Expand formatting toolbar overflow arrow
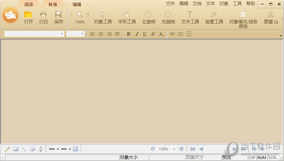This screenshot has height=161, width=284. [x=281, y=36]
